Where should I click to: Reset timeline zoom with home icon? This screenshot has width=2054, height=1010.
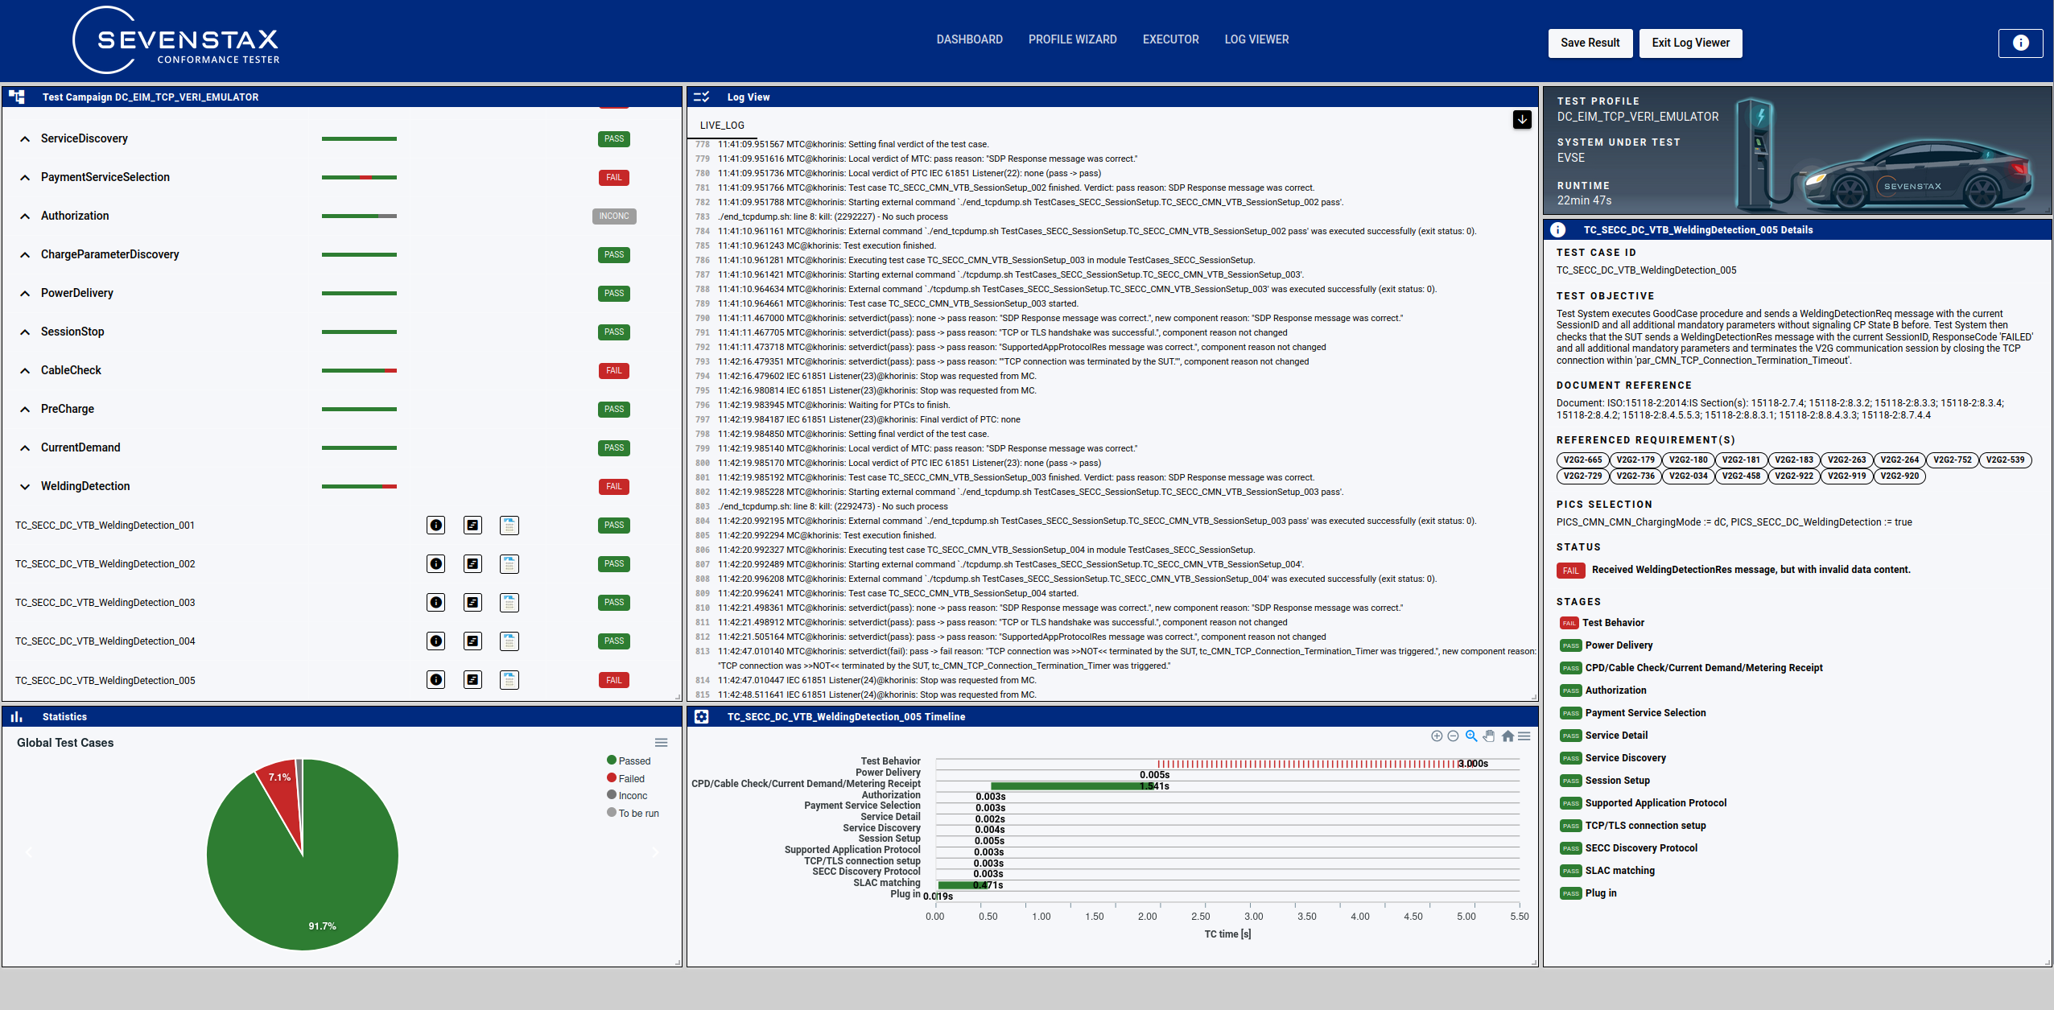click(x=1508, y=736)
